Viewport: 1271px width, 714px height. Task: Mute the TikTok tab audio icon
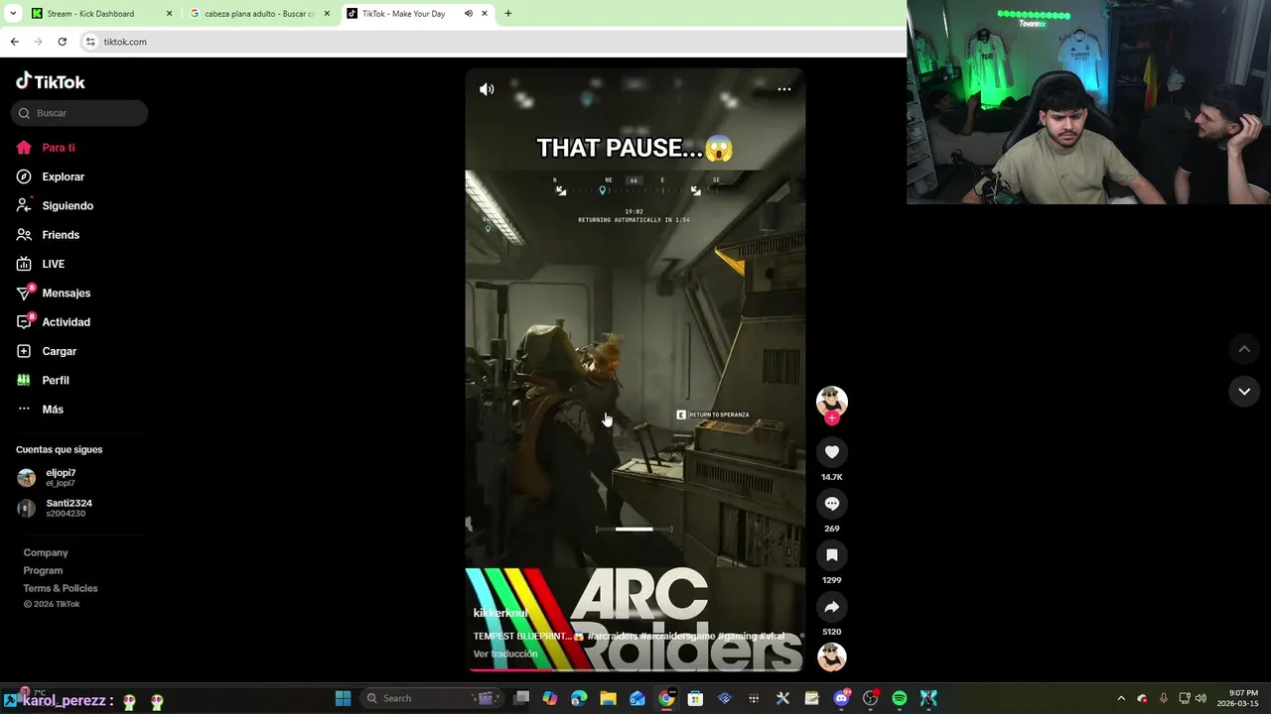point(469,14)
